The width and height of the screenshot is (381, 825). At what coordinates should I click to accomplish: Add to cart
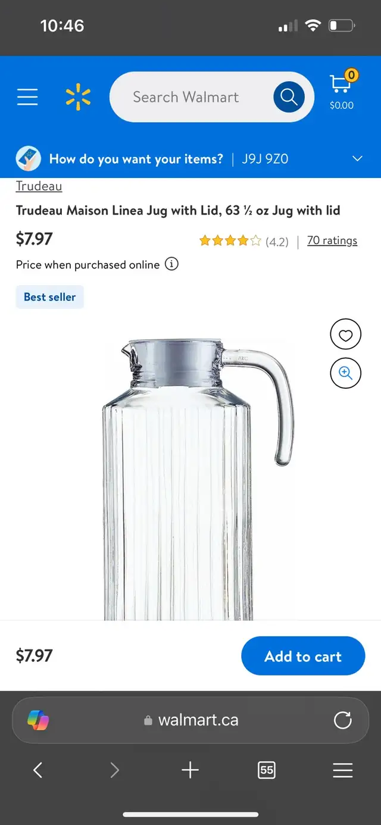(x=303, y=656)
